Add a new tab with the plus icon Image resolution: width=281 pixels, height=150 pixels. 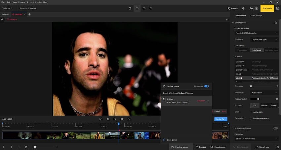click(x=29, y=14)
